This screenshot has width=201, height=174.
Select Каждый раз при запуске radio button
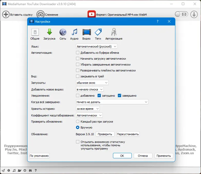click(78, 121)
